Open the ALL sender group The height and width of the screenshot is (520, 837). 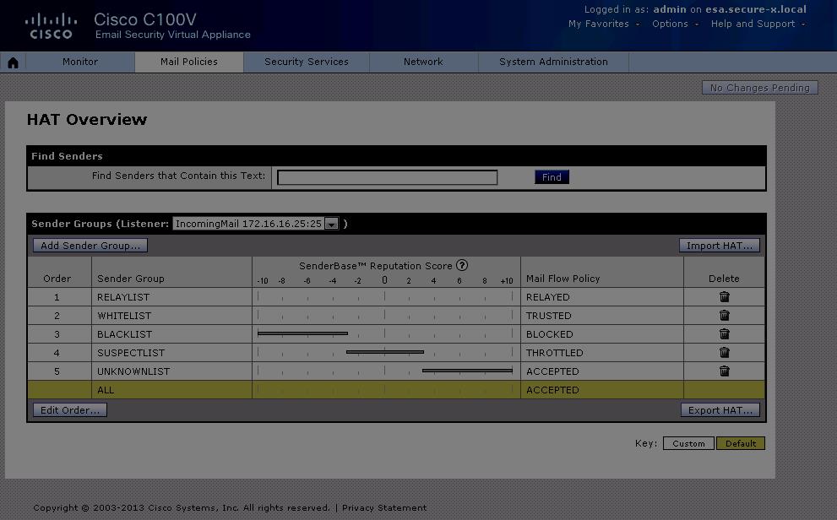[x=106, y=390]
